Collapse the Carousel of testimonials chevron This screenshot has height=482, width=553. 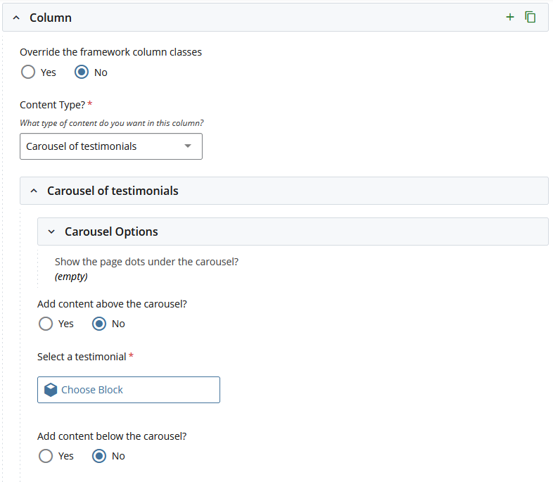pyautogui.click(x=34, y=191)
